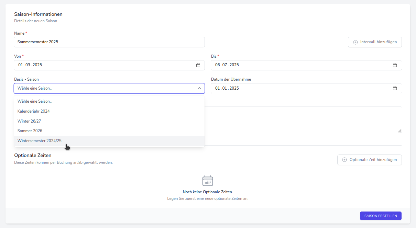Open calendar picker in Von date field
416x228 pixels.
point(198,65)
